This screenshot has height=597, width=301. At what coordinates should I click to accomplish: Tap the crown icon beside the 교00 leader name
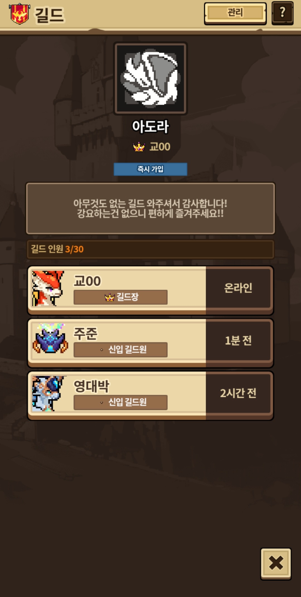139,147
